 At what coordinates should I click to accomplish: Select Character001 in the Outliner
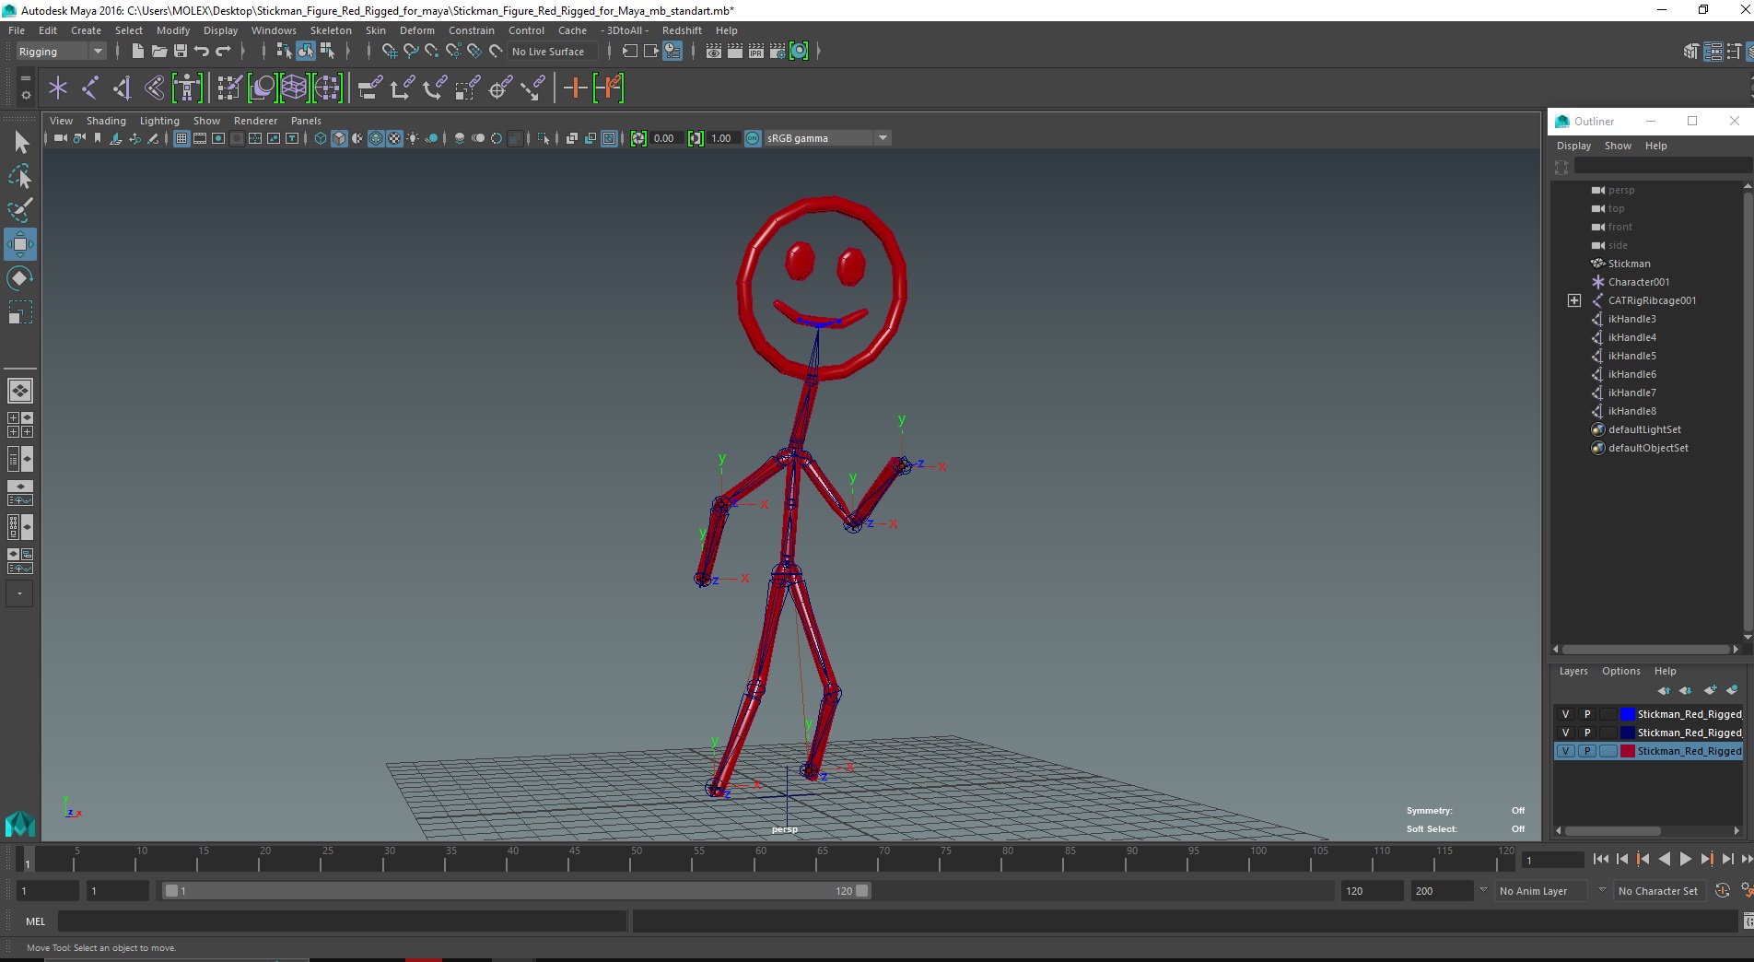tap(1638, 282)
